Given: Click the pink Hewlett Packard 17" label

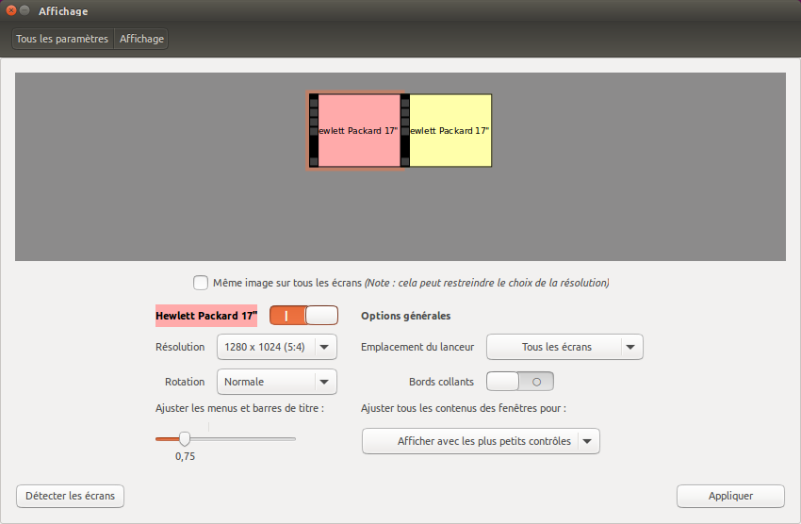Looking at the screenshot, I should click(x=206, y=316).
